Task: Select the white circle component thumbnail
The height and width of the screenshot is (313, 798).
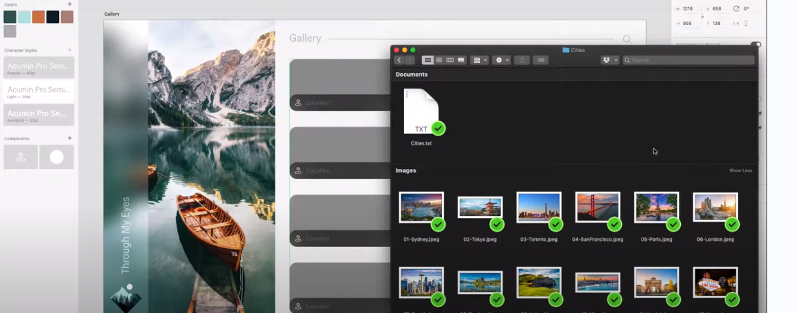Action: [57, 157]
